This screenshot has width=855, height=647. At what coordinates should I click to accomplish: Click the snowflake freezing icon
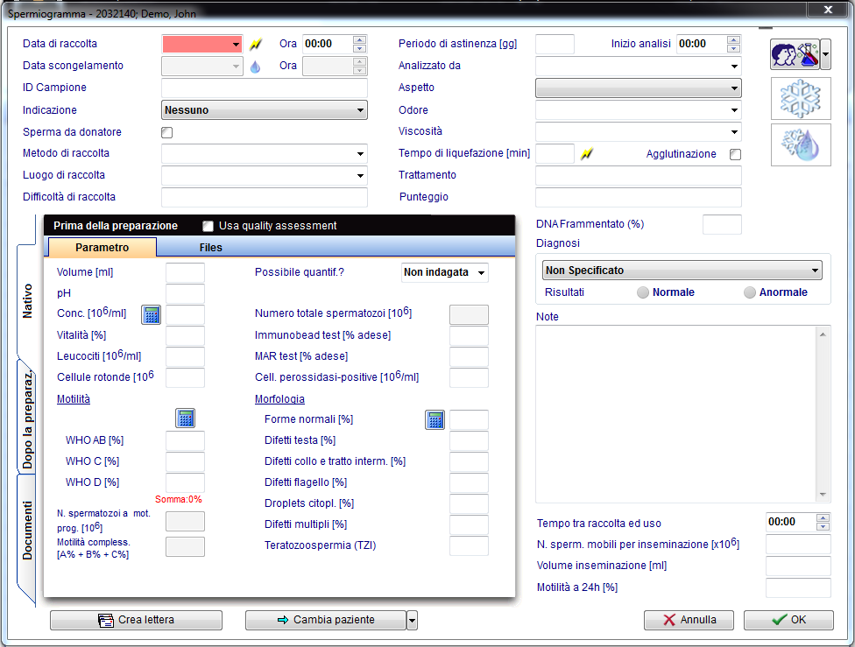pos(801,99)
